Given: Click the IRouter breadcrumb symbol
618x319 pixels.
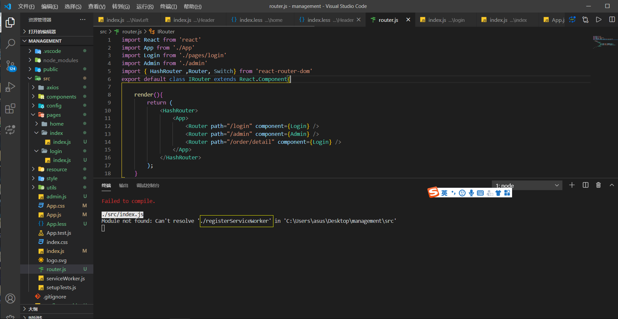Looking at the screenshot, I should 166,31.
